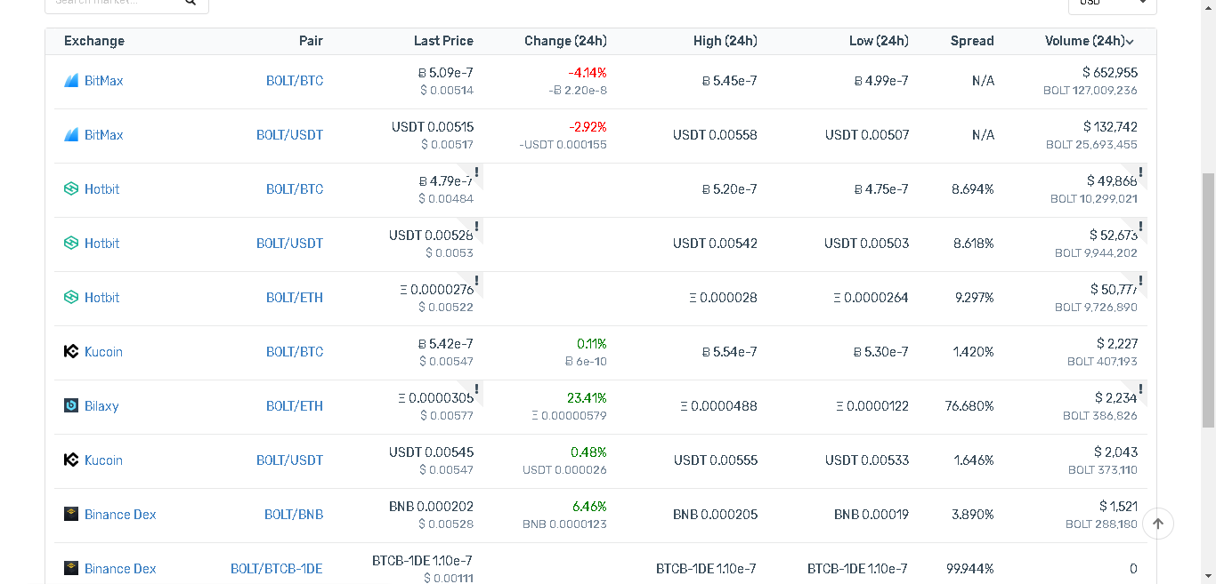Image resolution: width=1216 pixels, height=584 pixels.
Task: Sort by High (24h) column header
Action: point(726,41)
